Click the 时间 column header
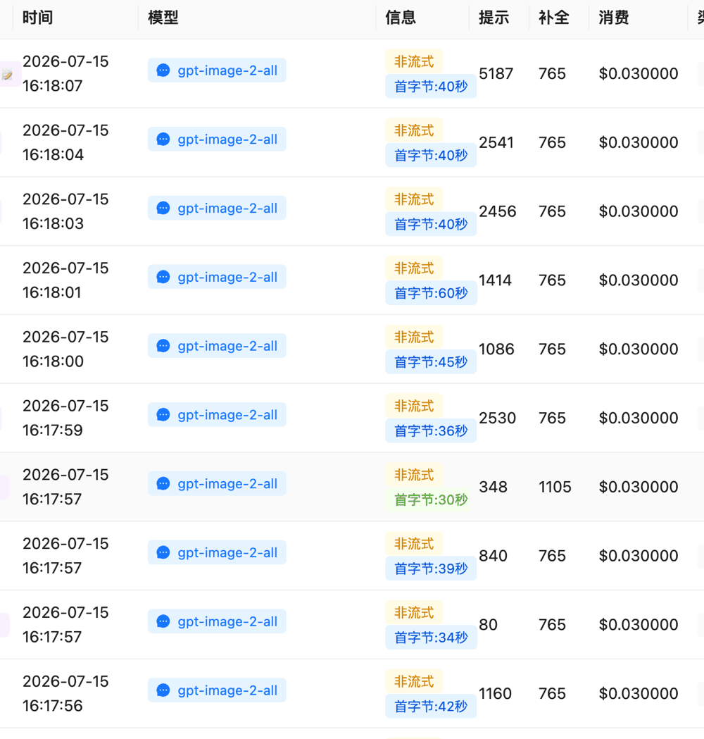Viewport: 704px width, 739px height. [x=38, y=18]
